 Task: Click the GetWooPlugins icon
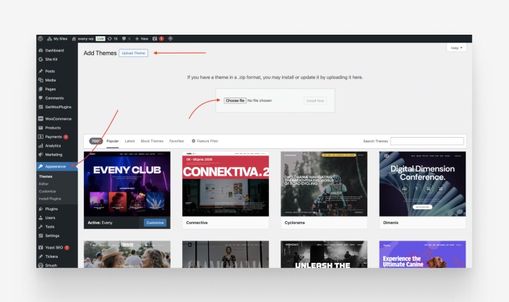pyautogui.click(x=40, y=107)
